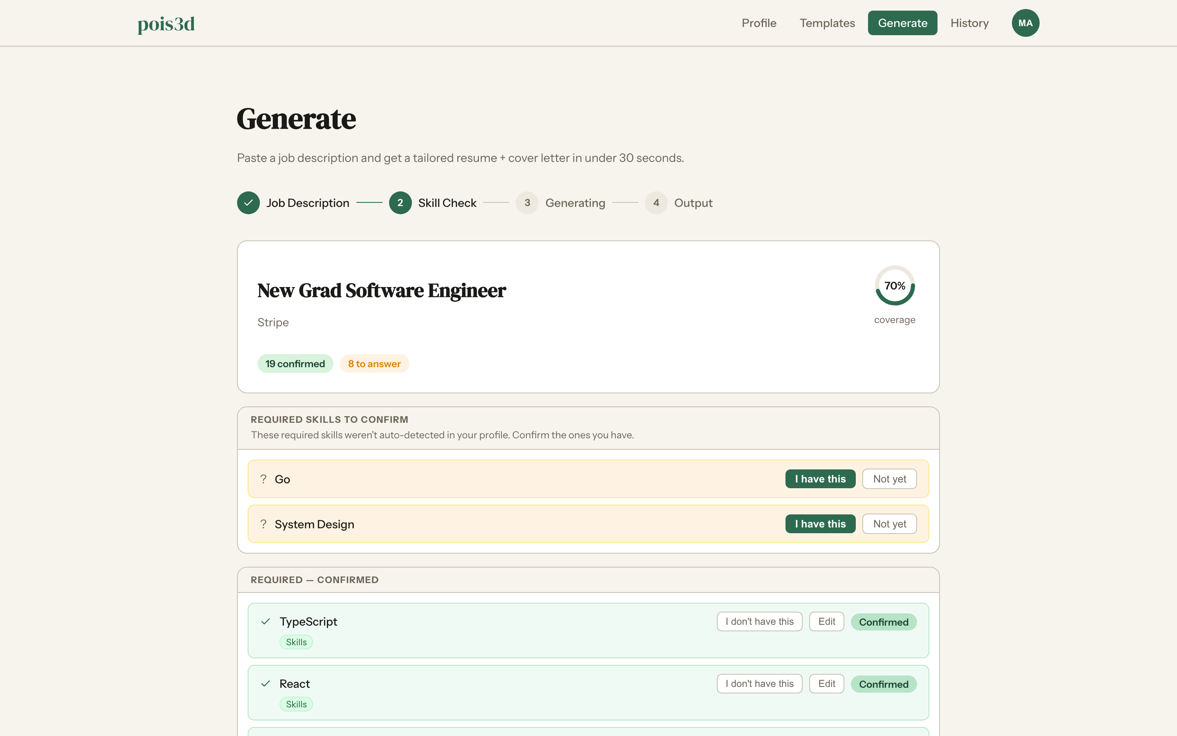Click the coverage label under the ring
1177x736 pixels.
[895, 320]
